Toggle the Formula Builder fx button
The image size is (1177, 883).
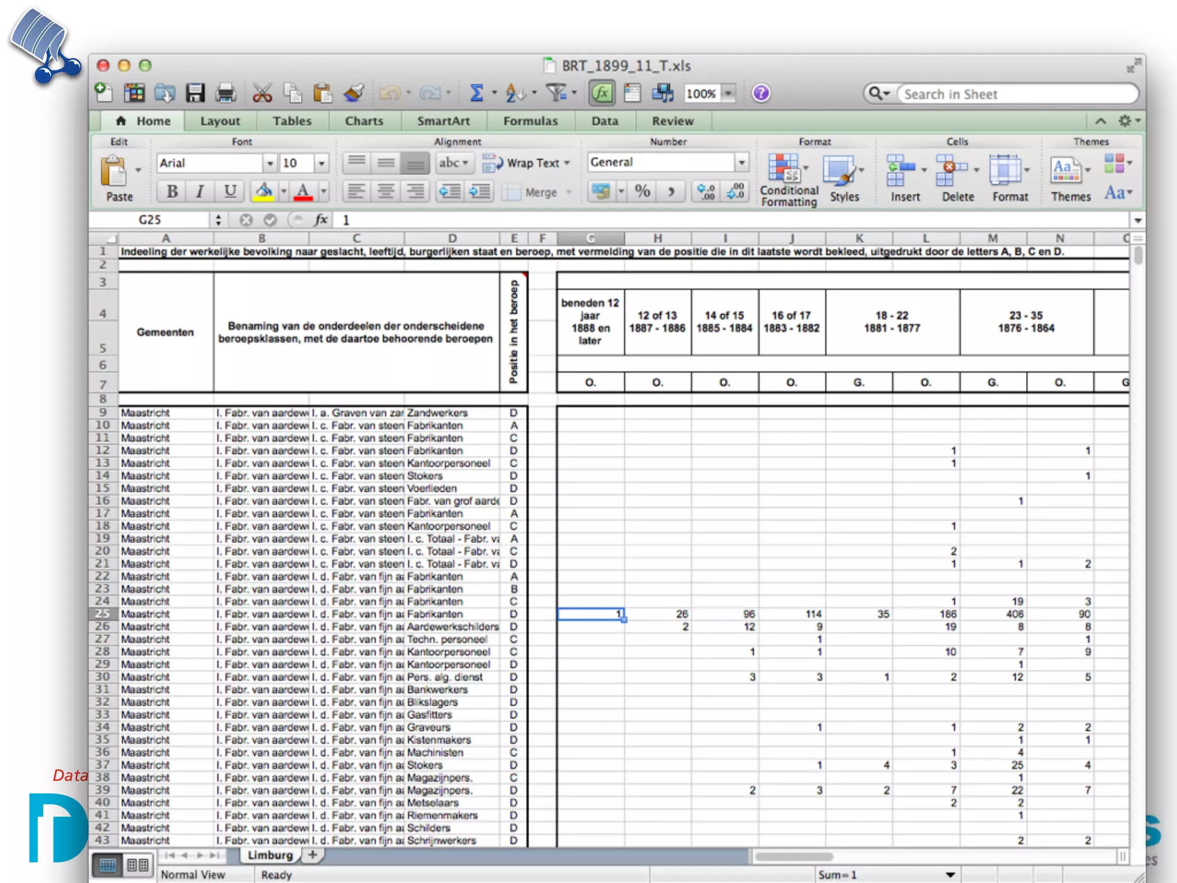point(601,93)
